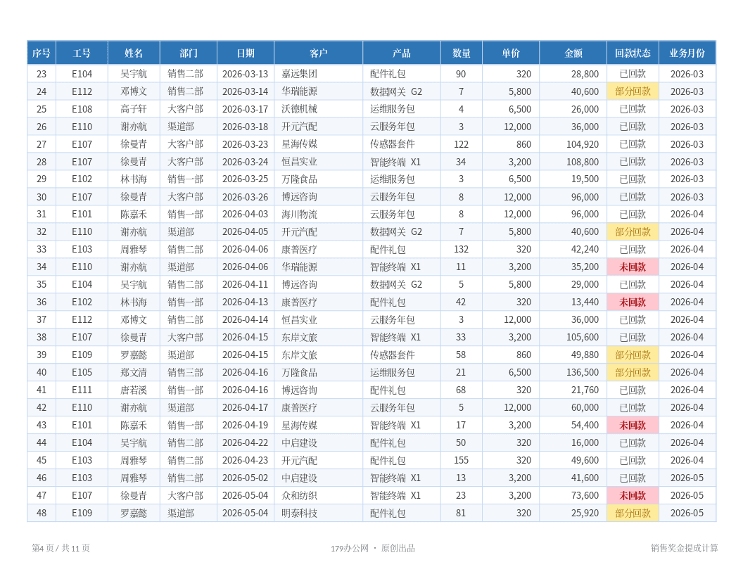Click employee ID 'E105'

[x=82, y=373]
